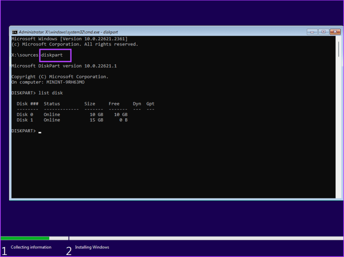Click the 'Size' column header
Image resolution: width=344 pixels, height=257 pixels.
point(90,104)
